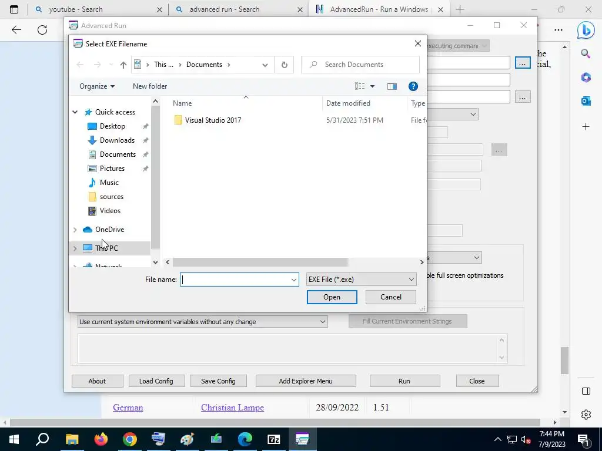Click Edge browser refresh icon

pyautogui.click(x=42, y=29)
